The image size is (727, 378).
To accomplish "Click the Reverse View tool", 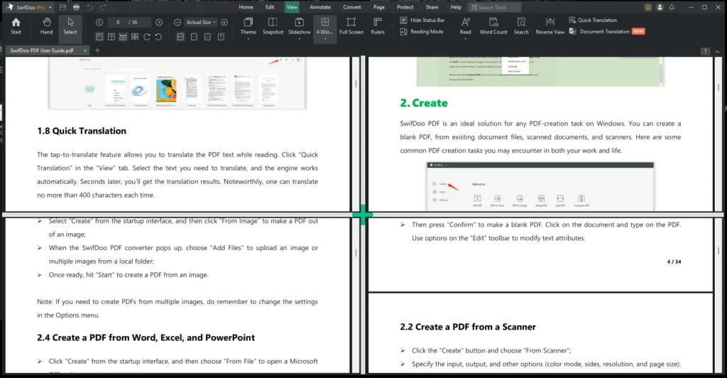I will [x=550, y=26].
